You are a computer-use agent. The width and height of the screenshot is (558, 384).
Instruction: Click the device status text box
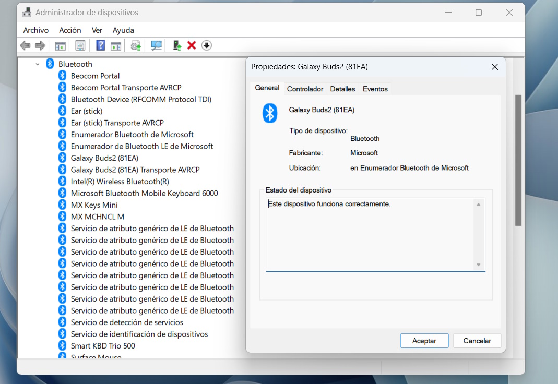click(x=375, y=234)
